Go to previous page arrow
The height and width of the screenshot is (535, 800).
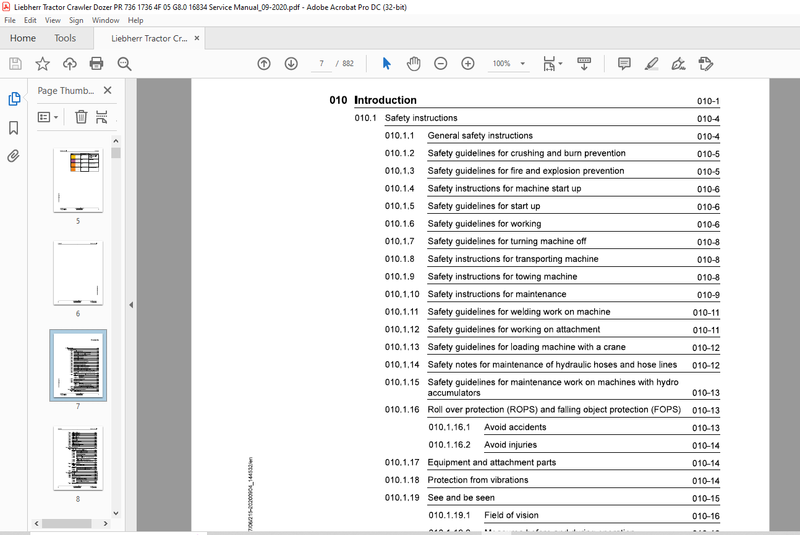click(x=264, y=64)
